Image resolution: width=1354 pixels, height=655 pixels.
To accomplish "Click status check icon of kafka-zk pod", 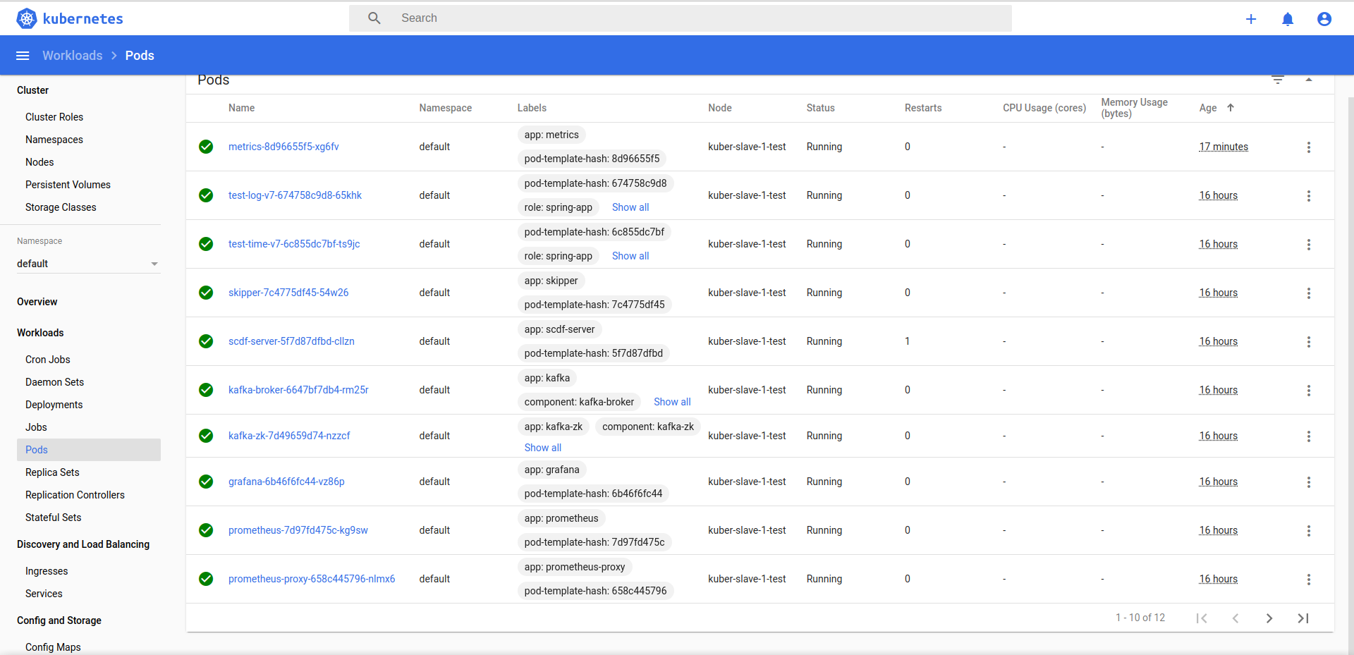I will tap(206, 436).
